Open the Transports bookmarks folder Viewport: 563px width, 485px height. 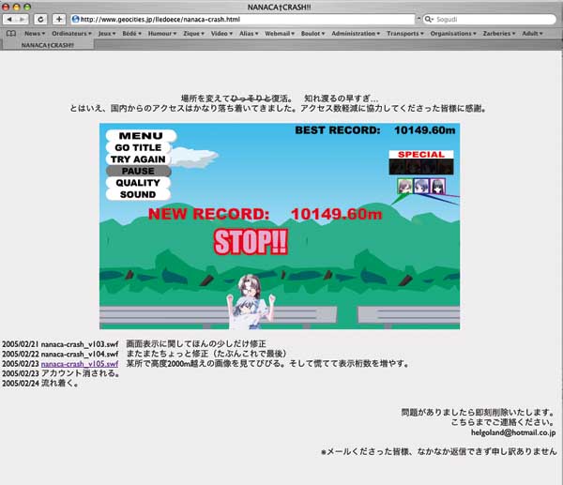pos(405,34)
